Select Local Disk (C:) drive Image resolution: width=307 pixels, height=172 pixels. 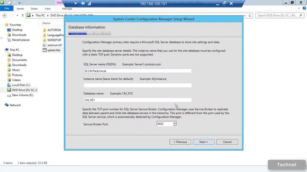tap(21, 85)
